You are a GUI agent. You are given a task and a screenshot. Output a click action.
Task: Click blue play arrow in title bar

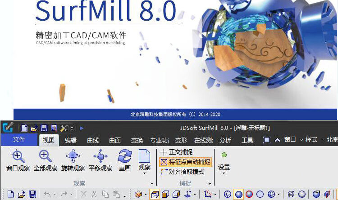(x=82, y=129)
